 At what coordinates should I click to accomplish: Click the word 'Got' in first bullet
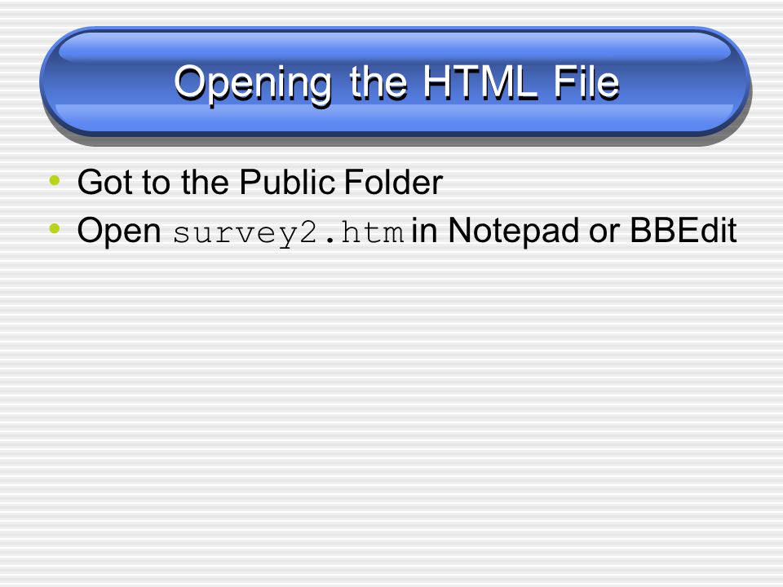(105, 182)
